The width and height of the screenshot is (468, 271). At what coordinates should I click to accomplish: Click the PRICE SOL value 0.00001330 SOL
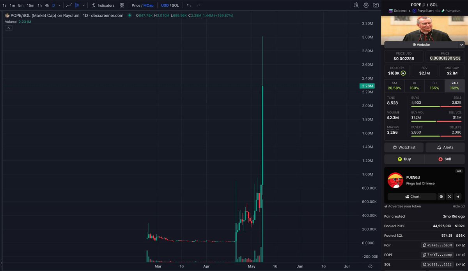point(445,58)
